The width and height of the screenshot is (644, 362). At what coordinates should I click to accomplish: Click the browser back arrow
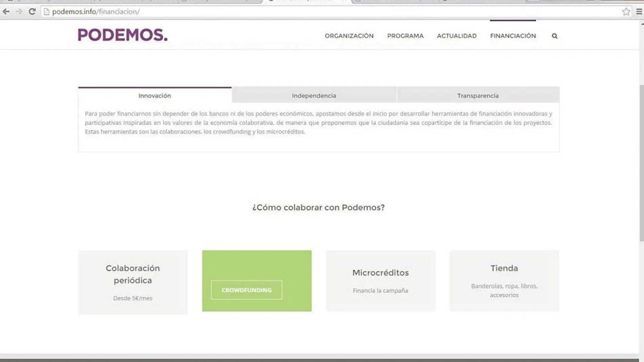pyautogui.click(x=6, y=12)
